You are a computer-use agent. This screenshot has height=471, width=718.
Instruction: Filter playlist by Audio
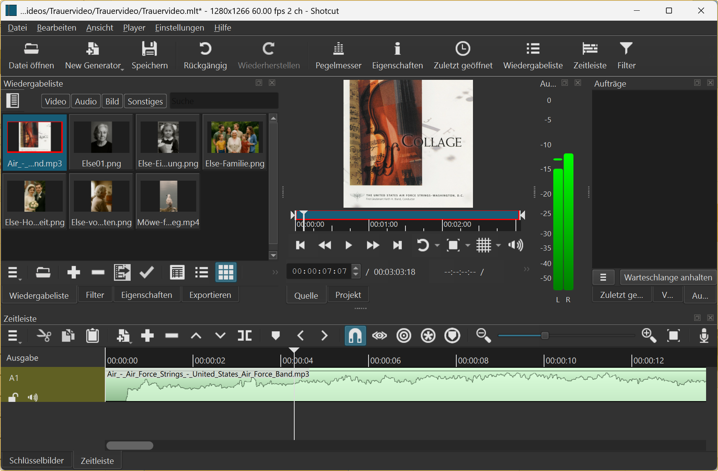point(86,101)
